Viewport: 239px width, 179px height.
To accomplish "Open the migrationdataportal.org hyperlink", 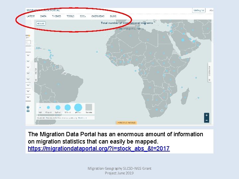I will click(x=99, y=149).
